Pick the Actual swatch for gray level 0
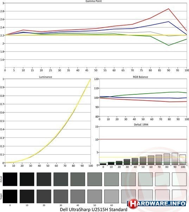Viewport: 189px width, 212px height. tap(10, 179)
